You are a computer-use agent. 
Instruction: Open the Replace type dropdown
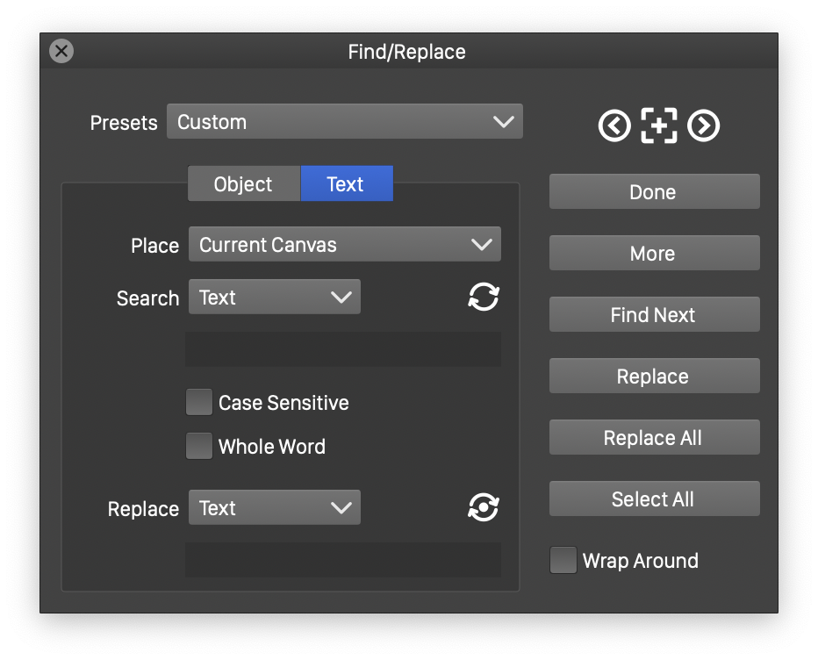(x=274, y=508)
